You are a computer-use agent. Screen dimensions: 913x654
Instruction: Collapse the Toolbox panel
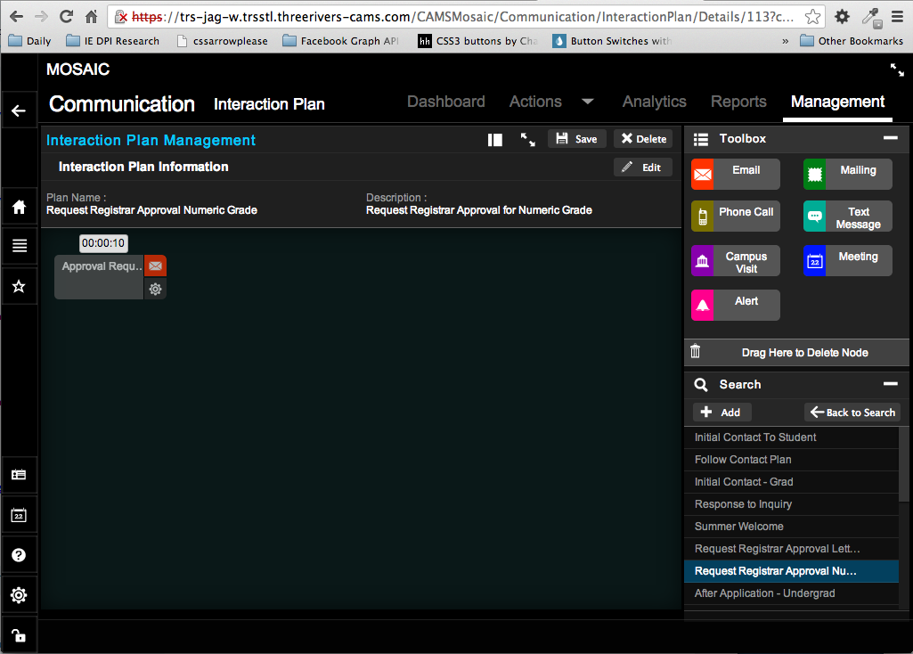tap(890, 138)
